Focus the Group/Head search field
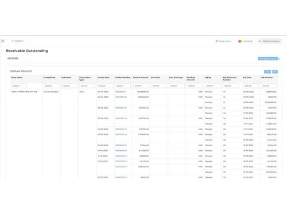 [x=51, y=86]
